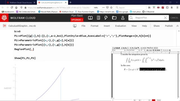Click the mobile device icon in Wolfram header

[98, 18]
